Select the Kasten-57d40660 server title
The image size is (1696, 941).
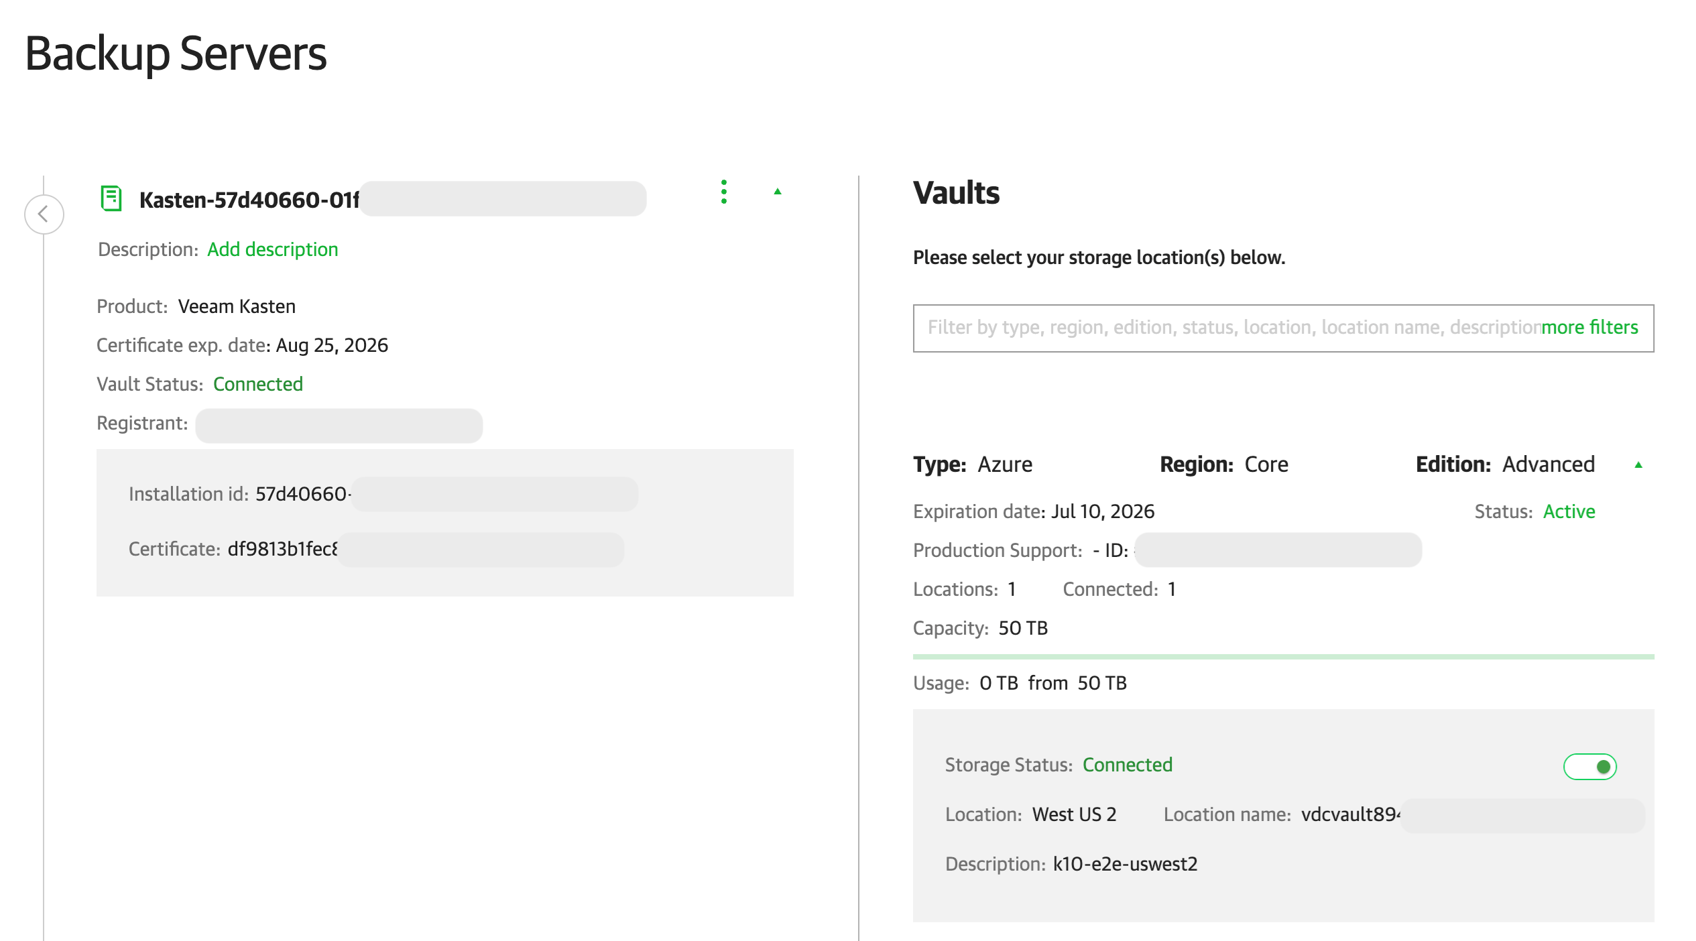tap(249, 200)
